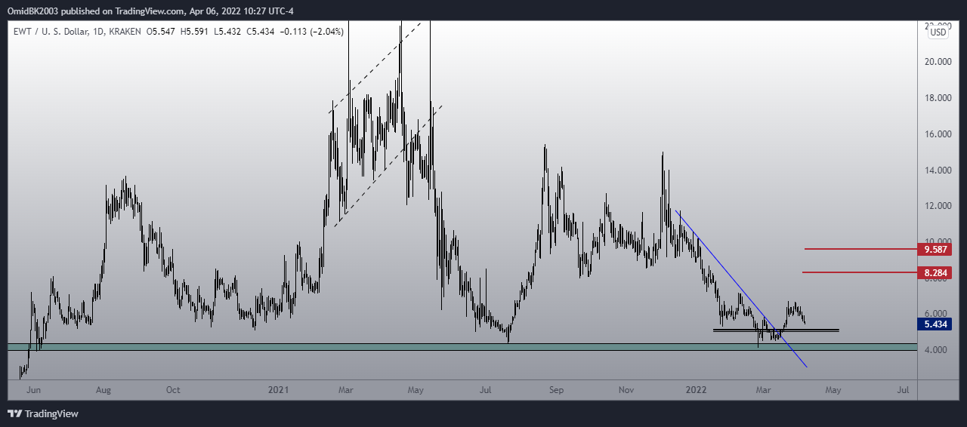967x427 pixels.
Task: Click the Sep label on time axis
Action: (557, 390)
